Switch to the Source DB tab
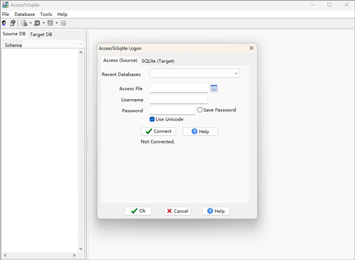The height and width of the screenshot is (260, 355). 14,34
